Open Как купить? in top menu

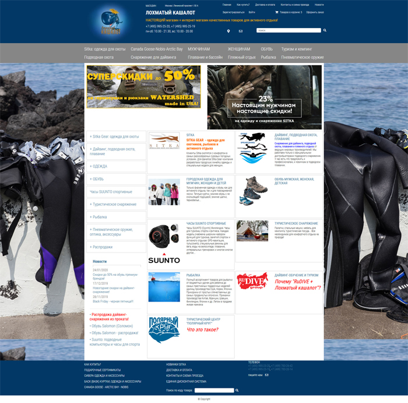(243, 5)
